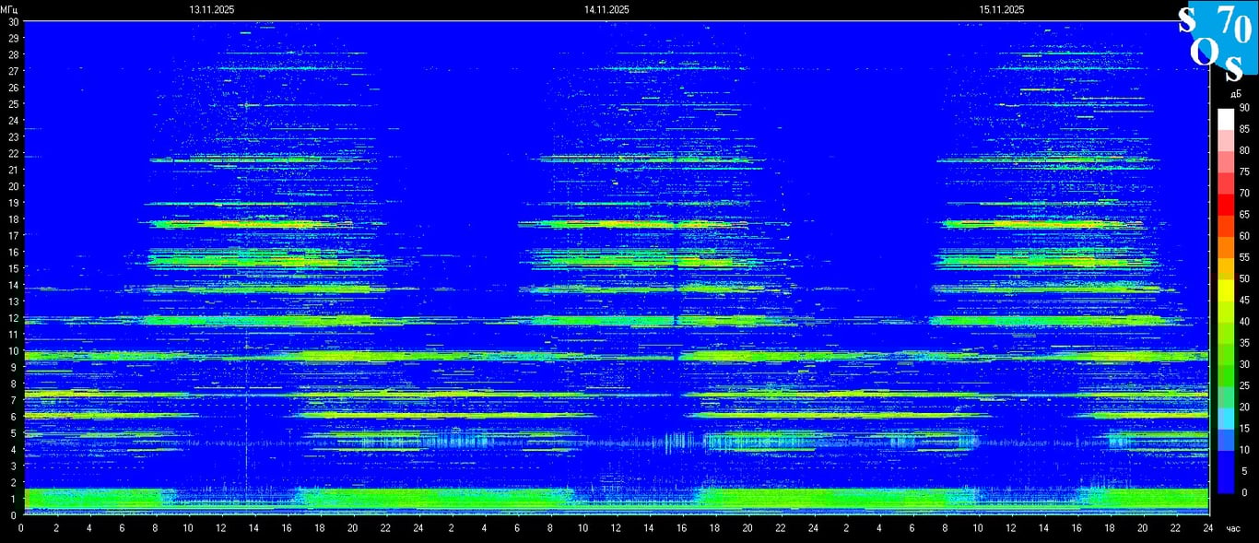Click the 75 value on dB scale
1259x543 pixels.
click(x=1244, y=172)
